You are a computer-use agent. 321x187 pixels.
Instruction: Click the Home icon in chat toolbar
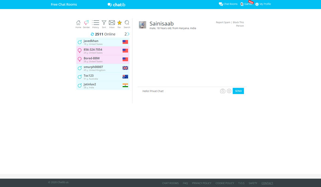tap(78, 23)
